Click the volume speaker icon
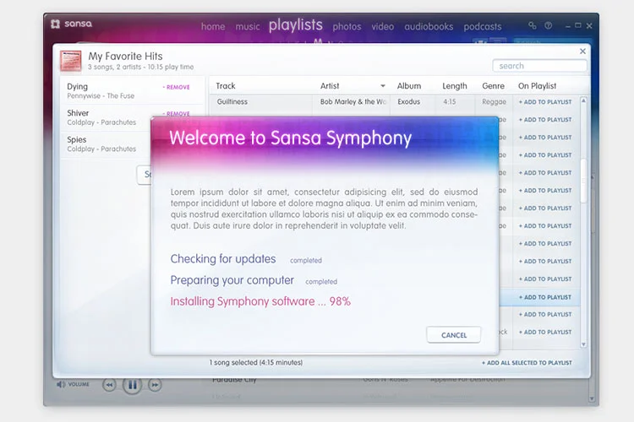 pos(61,385)
